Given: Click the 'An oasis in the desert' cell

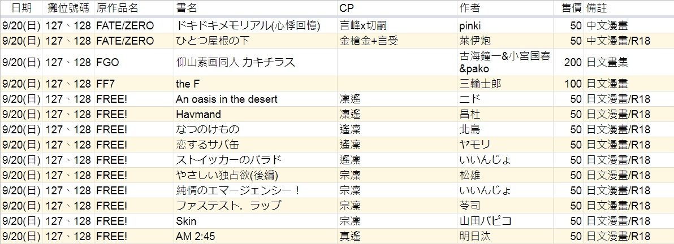Looking at the screenshot, I should click(256, 99).
